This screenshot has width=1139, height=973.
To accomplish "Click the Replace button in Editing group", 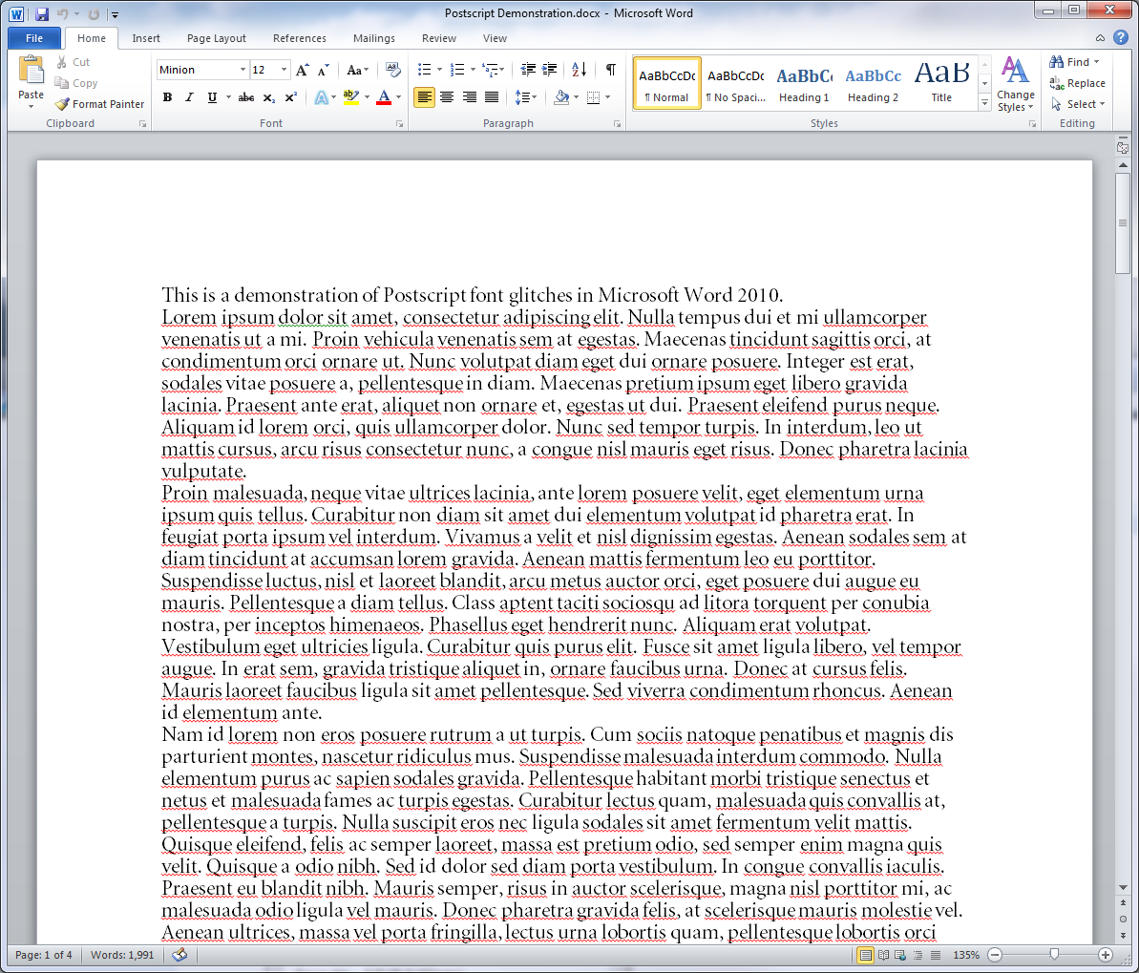I will (x=1078, y=83).
